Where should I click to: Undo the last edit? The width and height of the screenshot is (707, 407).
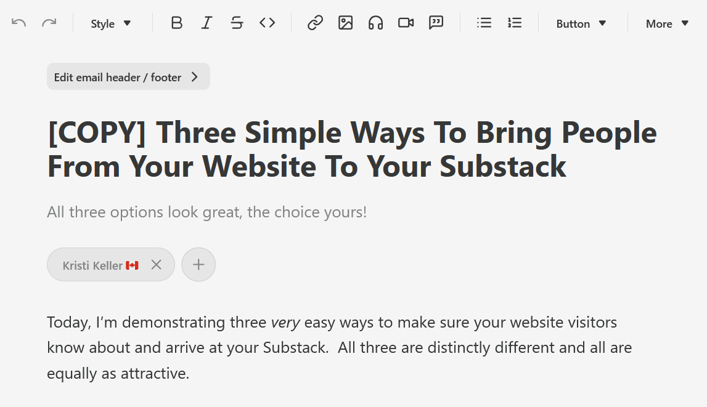[18, 23]
